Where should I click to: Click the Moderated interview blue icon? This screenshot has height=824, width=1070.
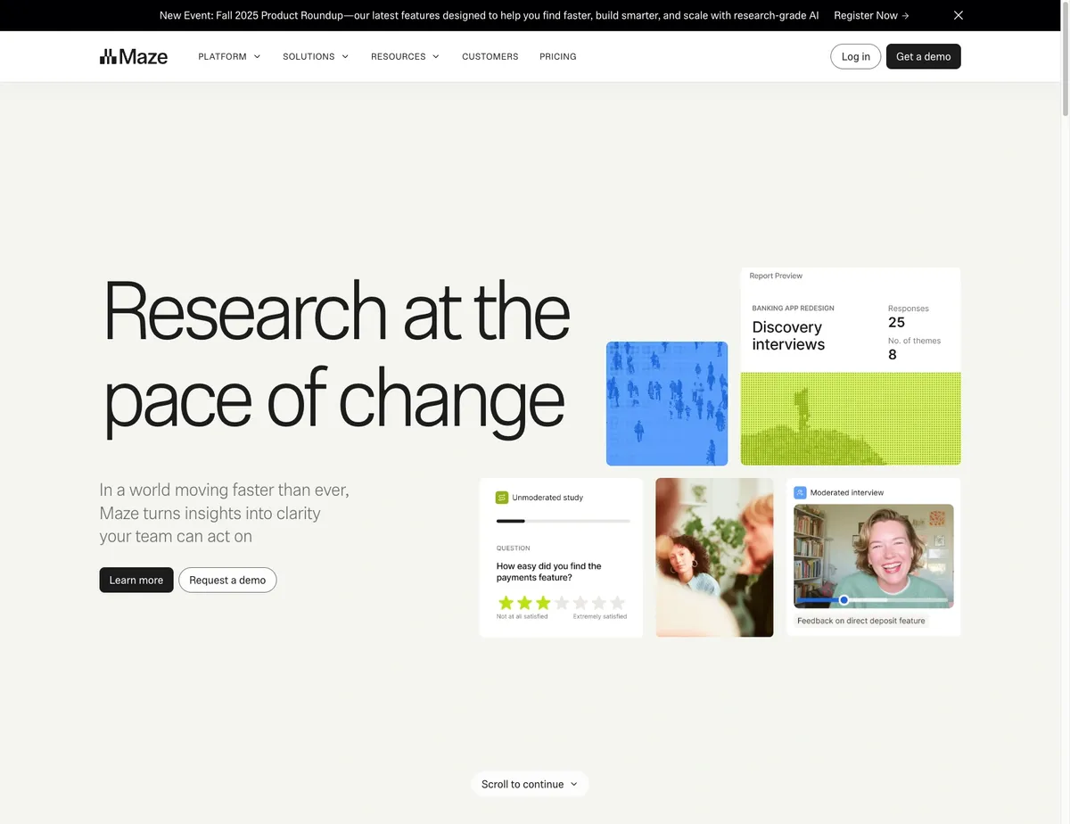click(x=800, y=492)
